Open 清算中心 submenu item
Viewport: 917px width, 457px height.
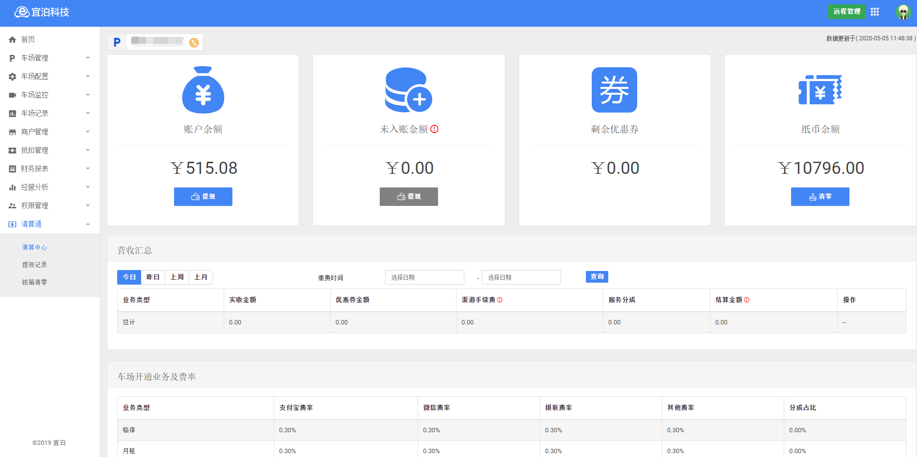(x=35, y=248)
